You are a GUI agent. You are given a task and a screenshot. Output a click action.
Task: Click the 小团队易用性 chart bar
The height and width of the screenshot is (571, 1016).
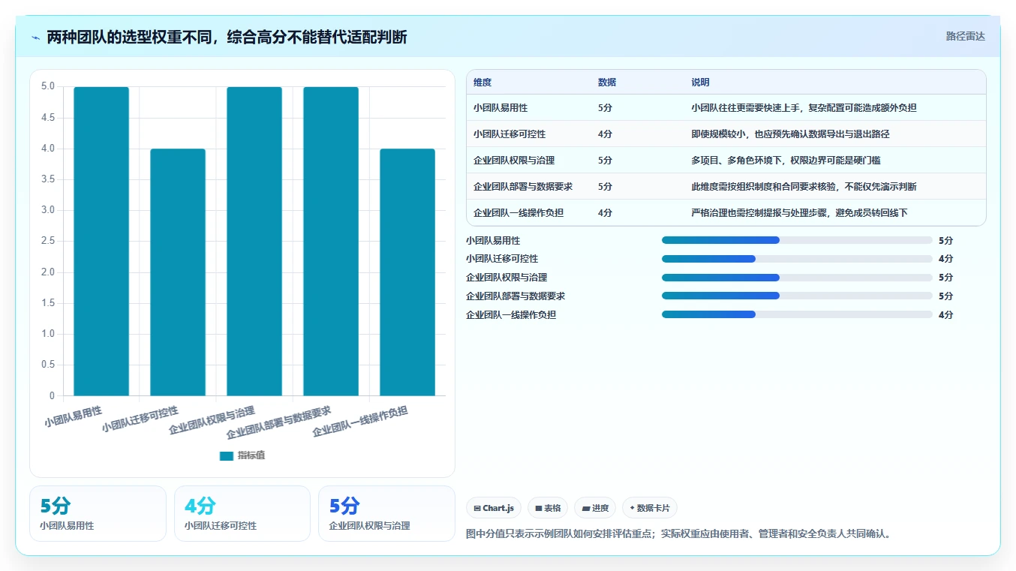click(101, 241)
